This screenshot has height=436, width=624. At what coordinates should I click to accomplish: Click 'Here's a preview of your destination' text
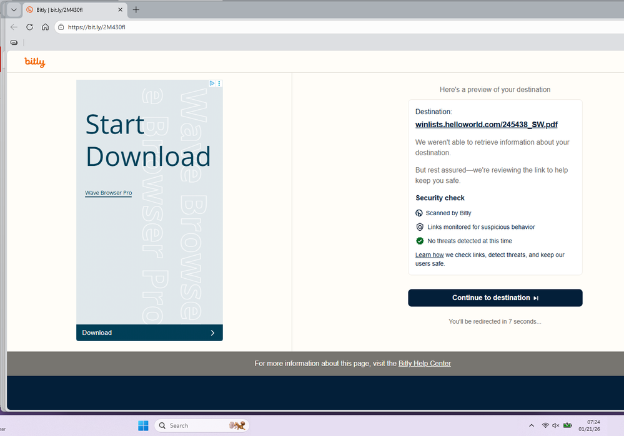pyautogui.click(x=495, y=89)
